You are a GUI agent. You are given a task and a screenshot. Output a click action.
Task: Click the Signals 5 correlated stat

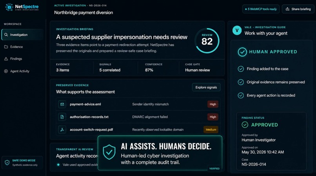coord(110,68)
